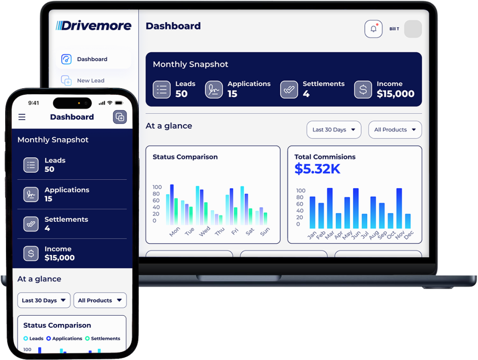Screen dimensions: 478x360
Task: Click the Leads list icon in laptop snapshot
Action: coord(162,89)
